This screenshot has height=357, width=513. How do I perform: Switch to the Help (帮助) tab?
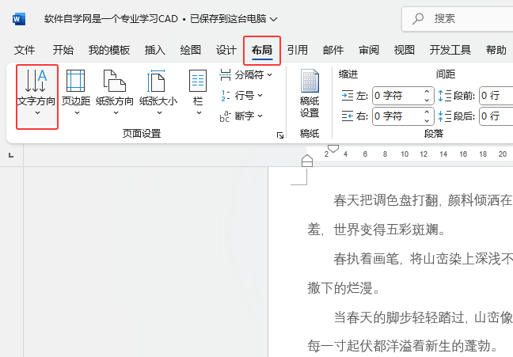tap(496, 50)
